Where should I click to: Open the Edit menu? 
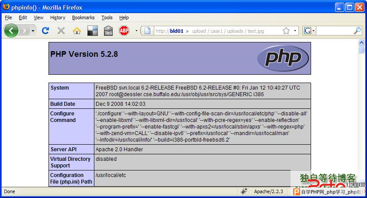tap(23, 17)
